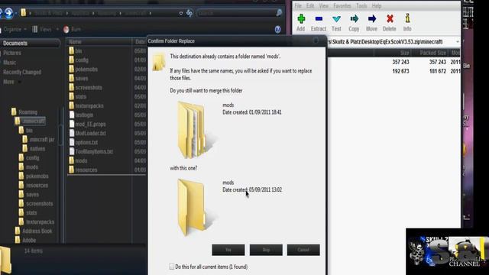Tick 'Do this for all current items' checkbox
Viewport: 489px width, 275px height.
tap(172, 267)
